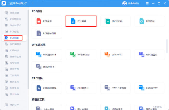
Task: Open PDF加页码 add page numbers tool
Action: (115, 21)
